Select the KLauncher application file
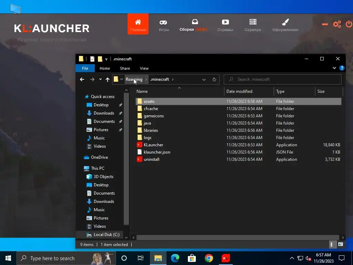Image resolution: width=353 pixels, height=265 pixels. (x=239, y=145)
